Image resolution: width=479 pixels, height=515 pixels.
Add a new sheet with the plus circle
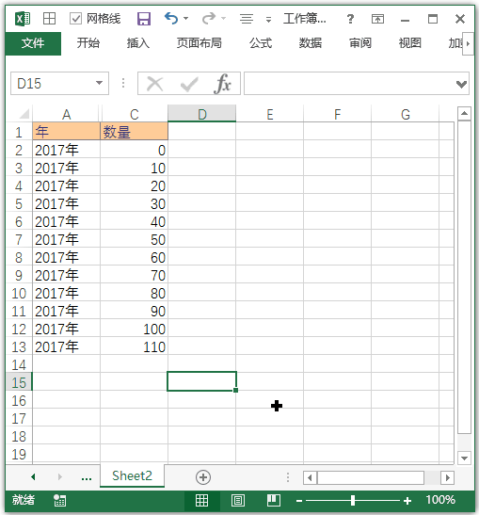[203, 477]
